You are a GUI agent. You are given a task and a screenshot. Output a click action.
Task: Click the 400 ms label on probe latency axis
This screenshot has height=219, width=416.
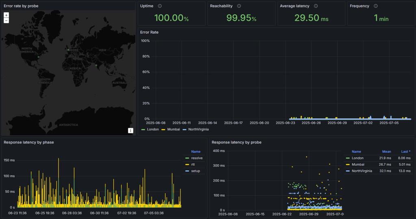[x=219, y=151]
